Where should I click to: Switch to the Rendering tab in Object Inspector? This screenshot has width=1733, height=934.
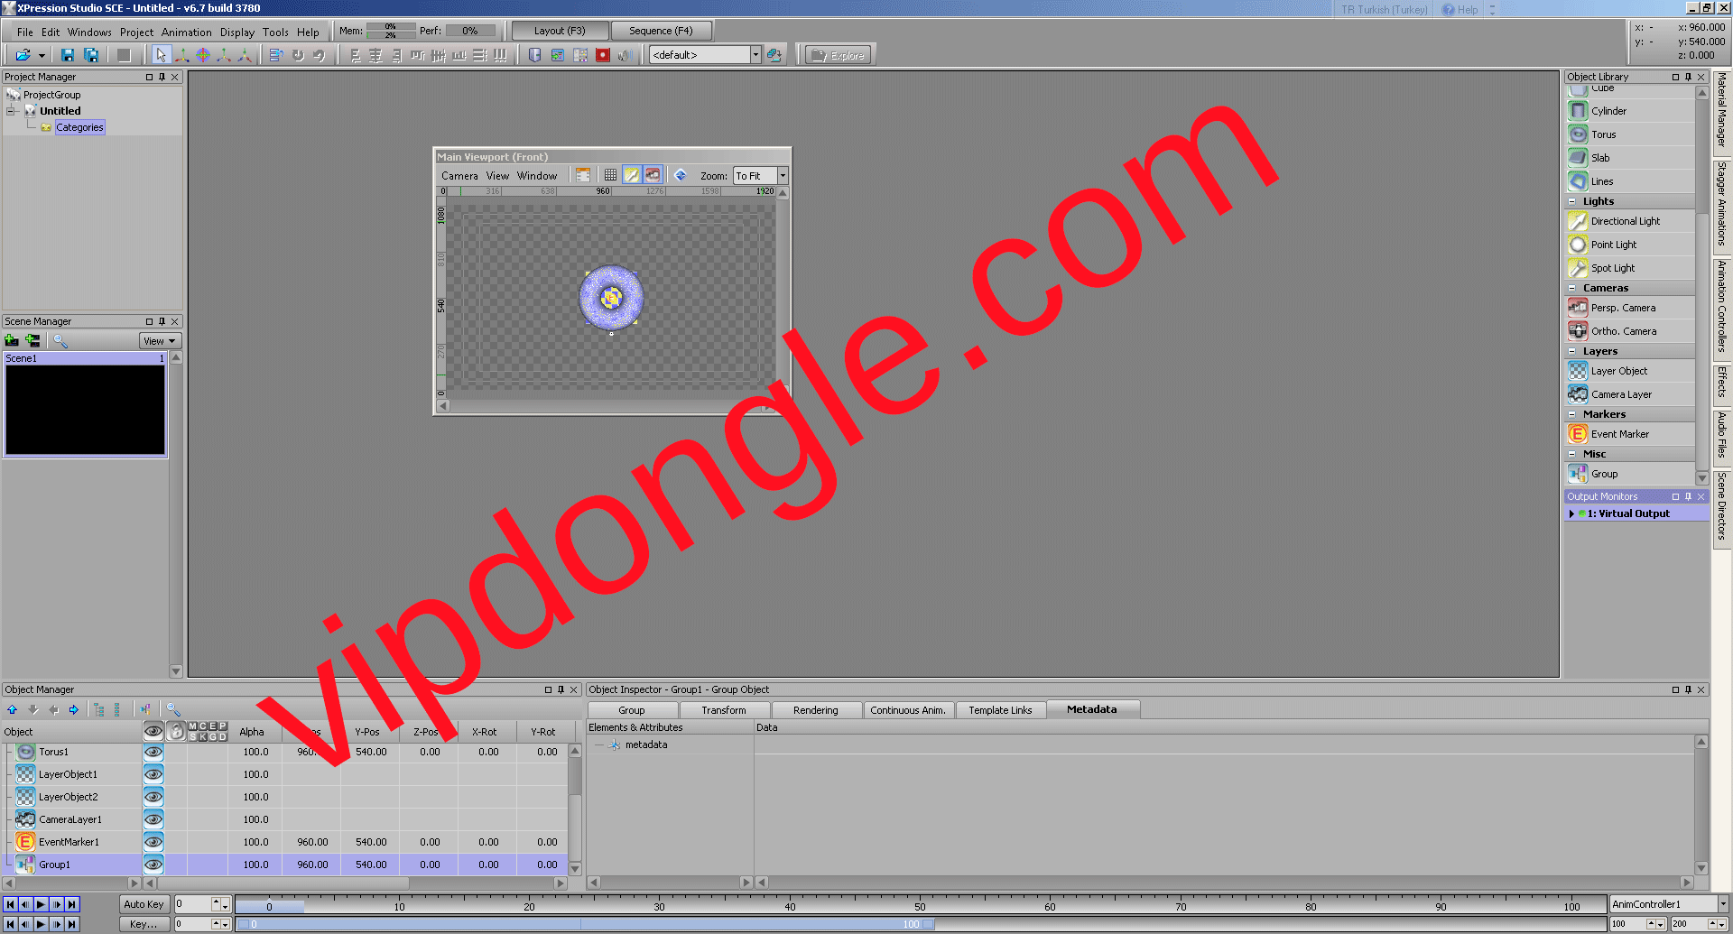(816, 710)
